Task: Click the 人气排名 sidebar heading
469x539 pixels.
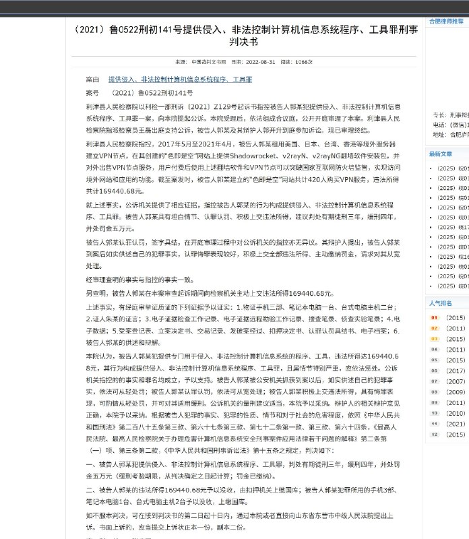Action: click(441, 303)
